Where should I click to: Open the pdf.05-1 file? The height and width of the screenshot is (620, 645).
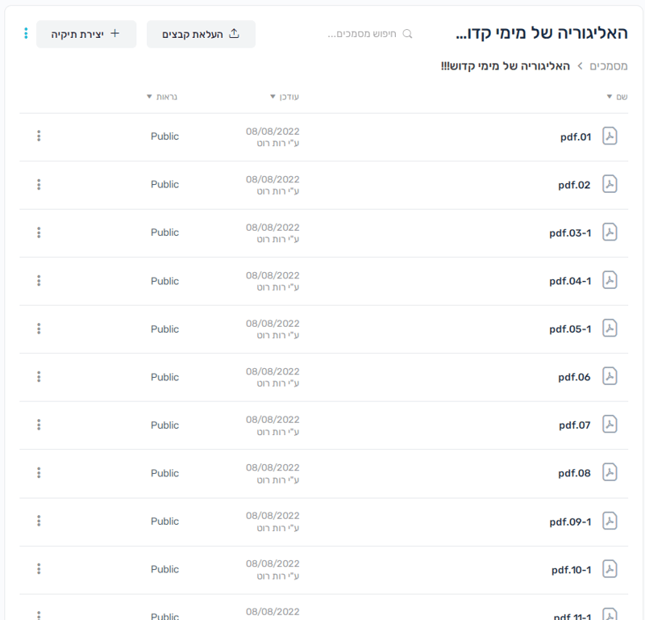(x=570, y=329)
